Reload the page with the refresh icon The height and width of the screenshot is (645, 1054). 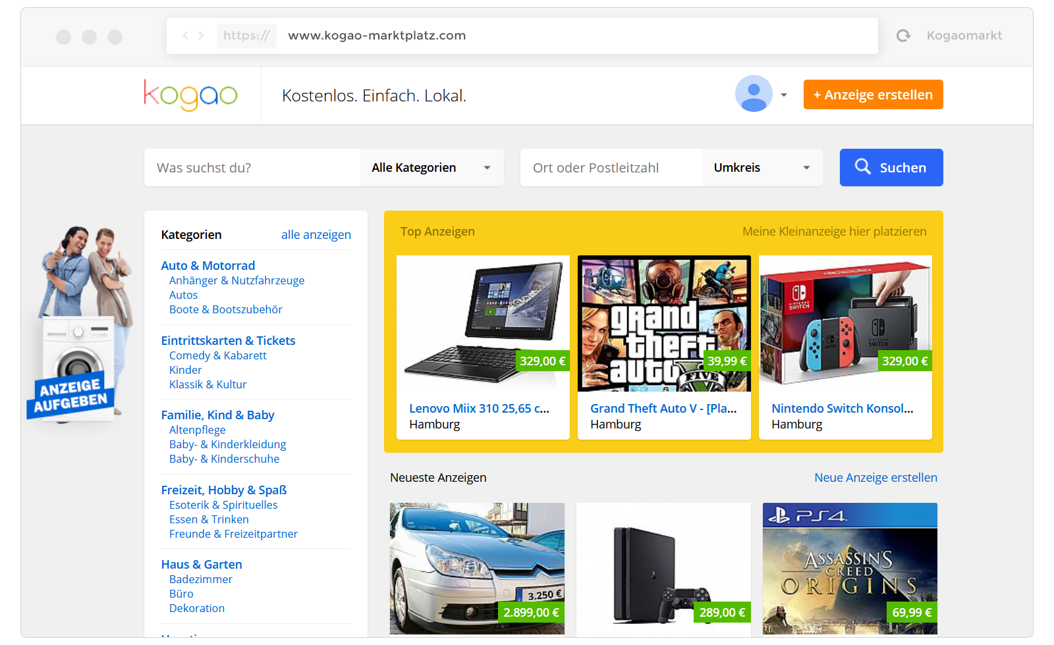click(x=904, y=36)
